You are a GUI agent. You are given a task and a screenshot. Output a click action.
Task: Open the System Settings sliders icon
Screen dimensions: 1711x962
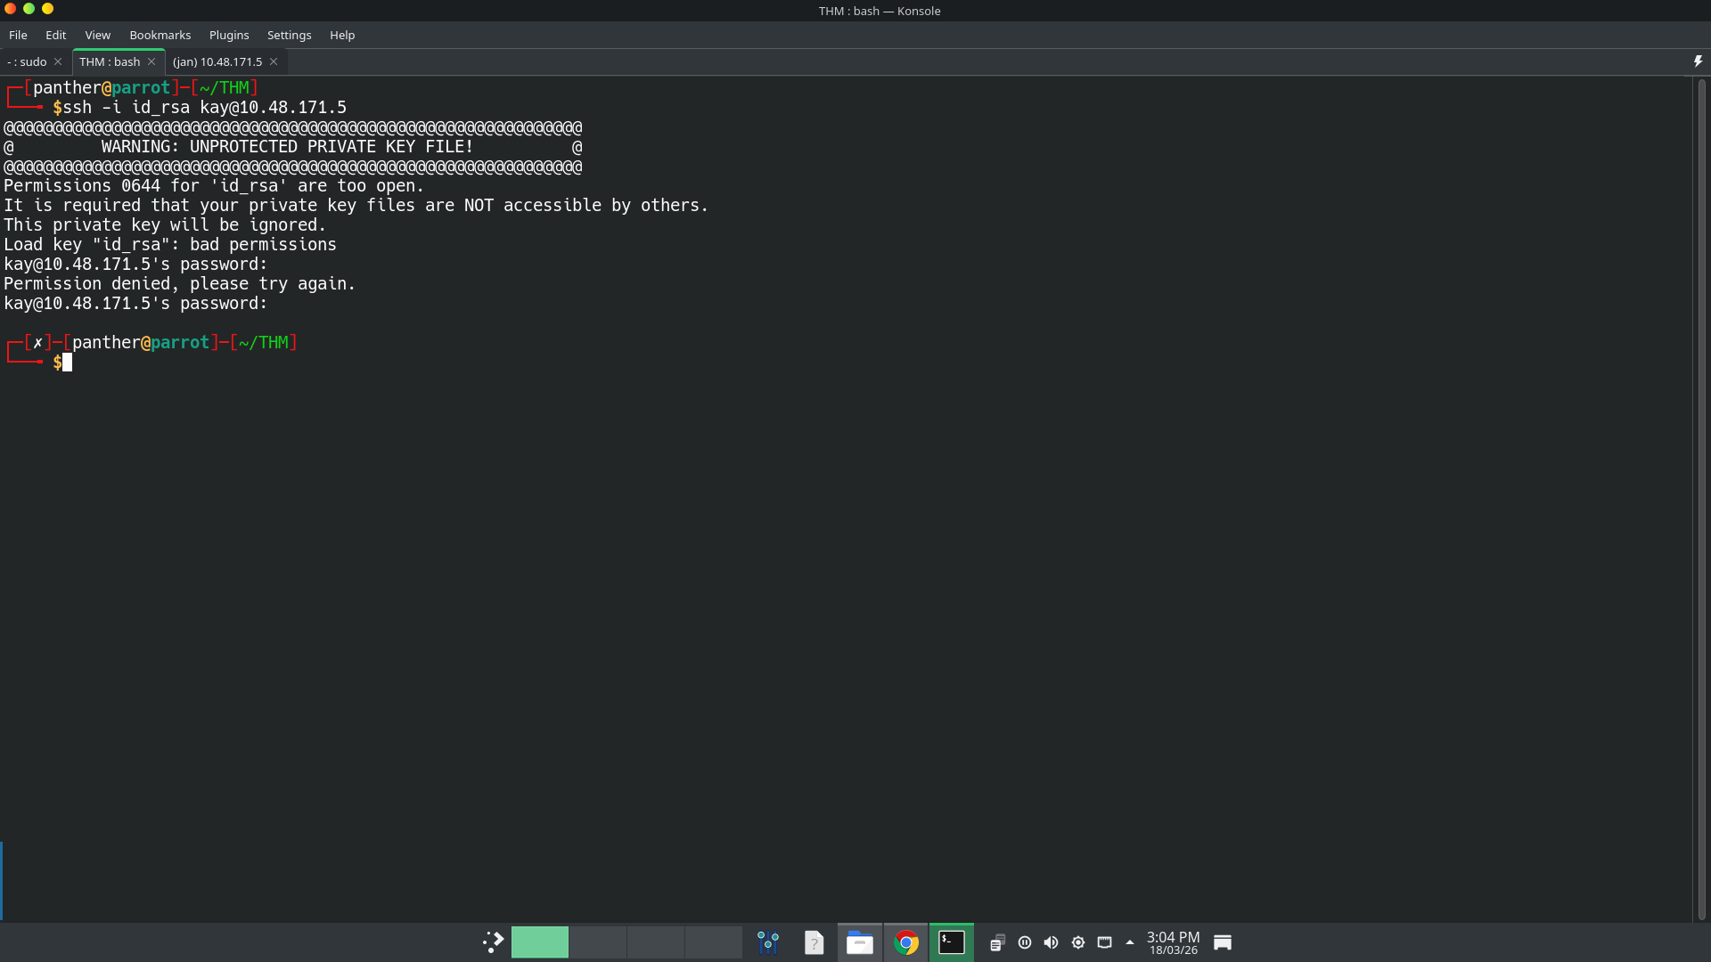pyautogui.click(x=768, y=942)
